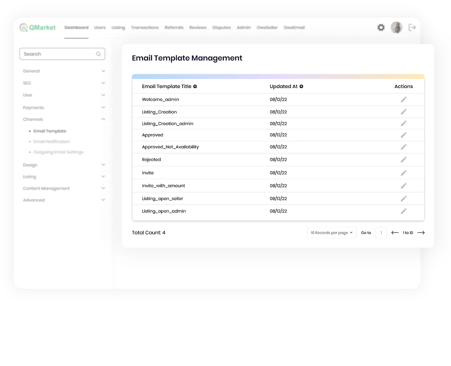Open settings gear icon in header
This screenshot has width=451, height=366.
click(x=381, y=27)
